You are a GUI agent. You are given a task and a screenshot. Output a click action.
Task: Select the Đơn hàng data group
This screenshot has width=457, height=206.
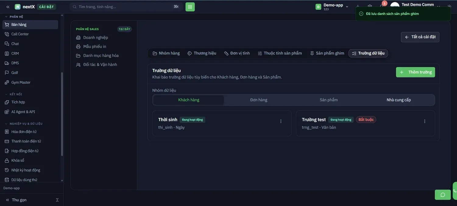tap(259, 100)
